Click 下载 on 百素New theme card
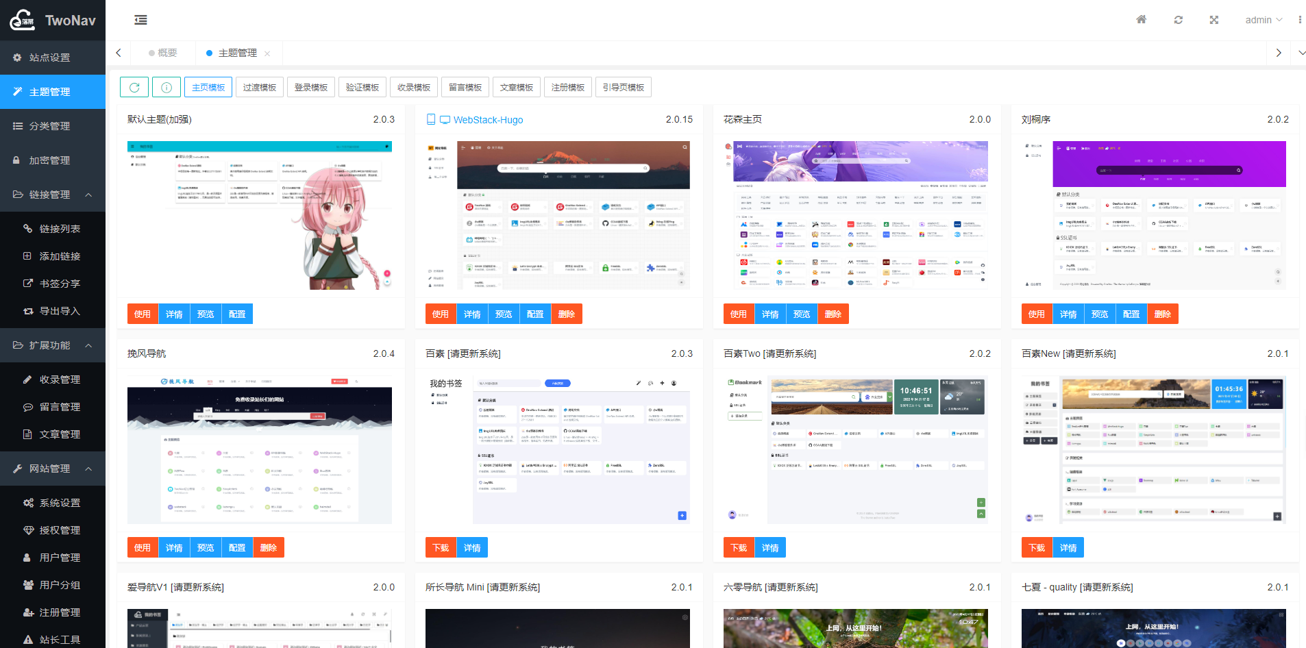The height and width of the screenshot is (648, 1306). tap(1037, 547)
